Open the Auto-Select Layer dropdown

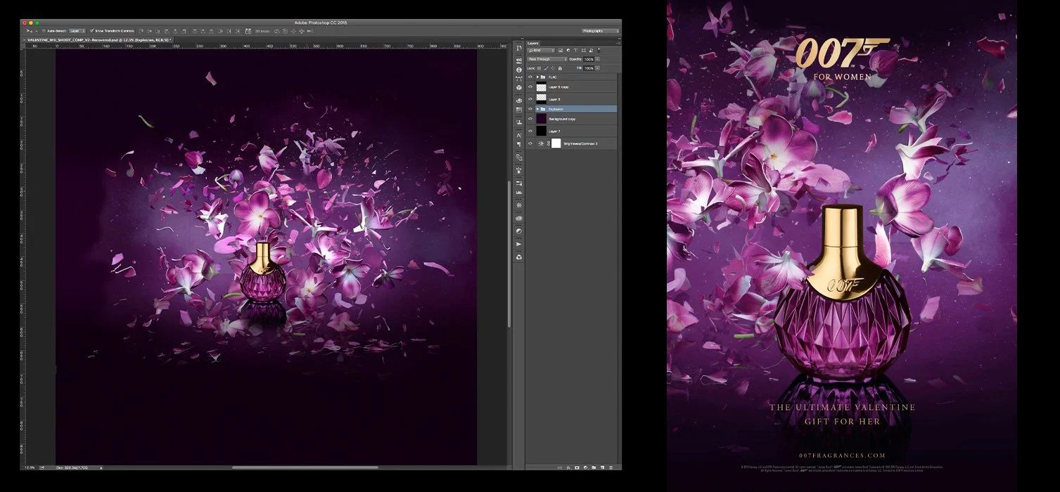pos(77,31)
